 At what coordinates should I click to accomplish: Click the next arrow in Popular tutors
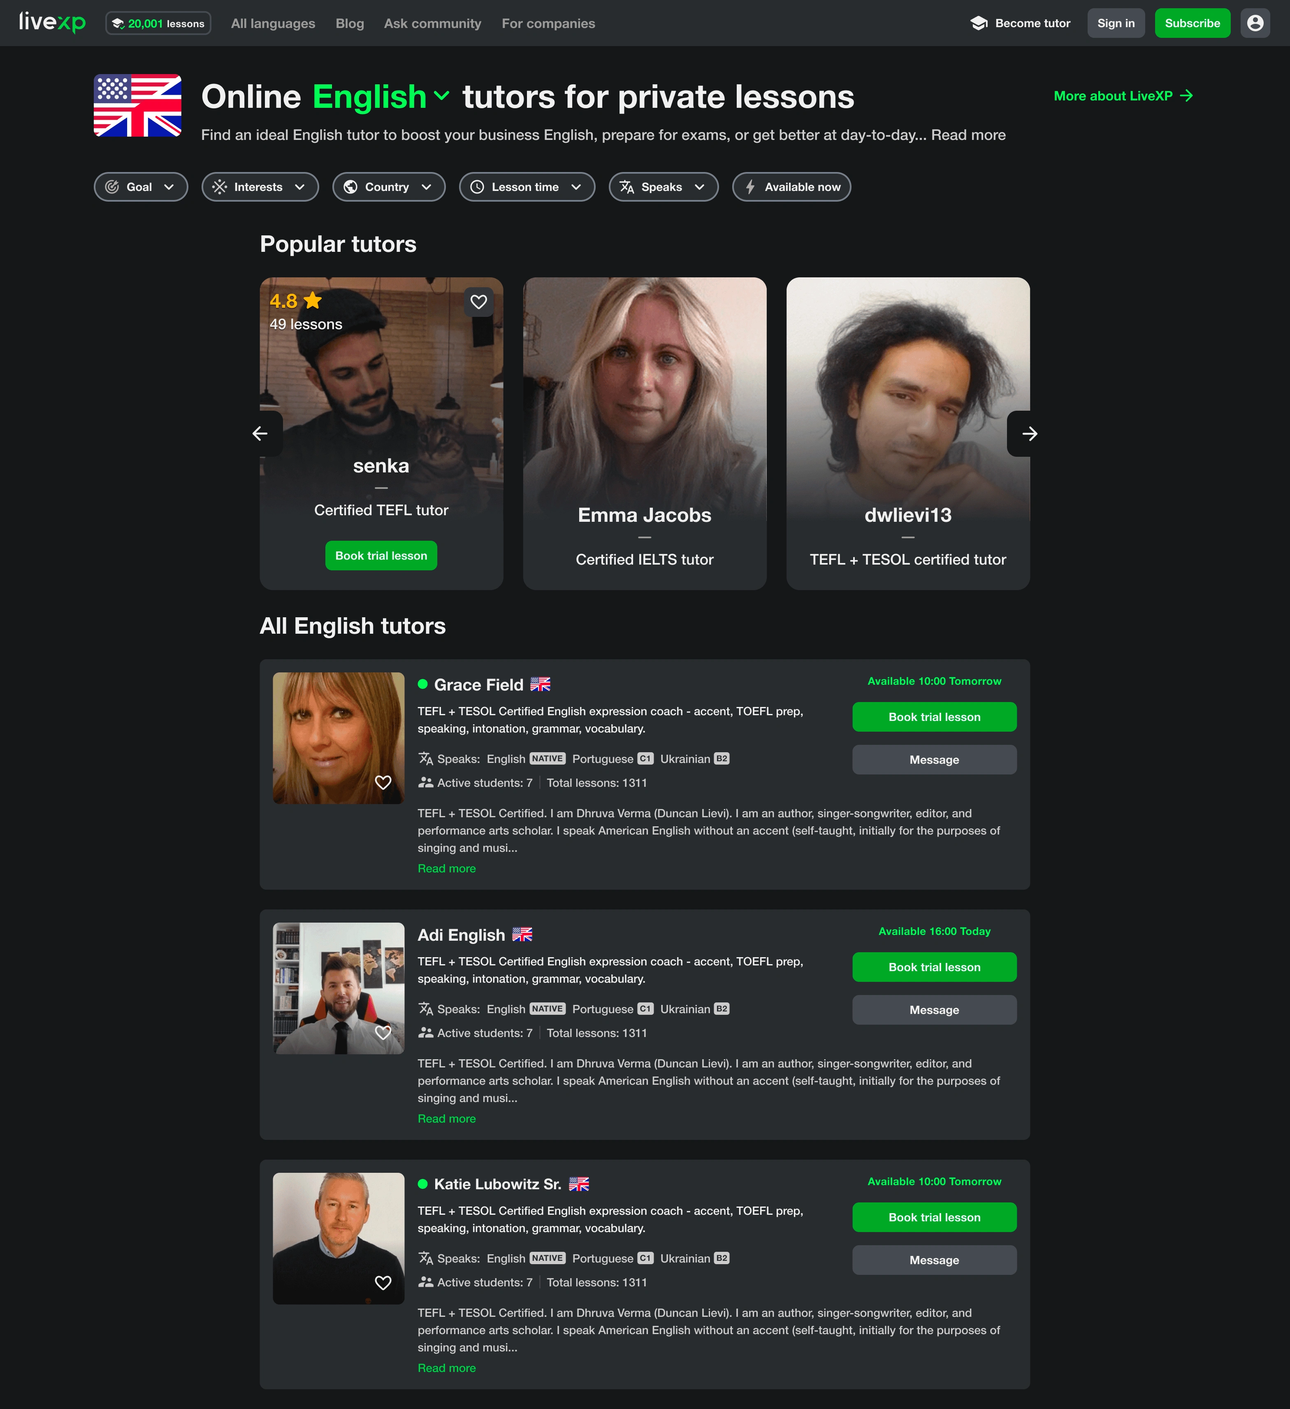[x=1029, y=433]
